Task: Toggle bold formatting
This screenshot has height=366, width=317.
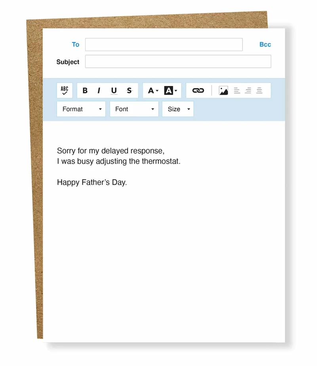Action: pyautogui.click(x=85, y=91)
